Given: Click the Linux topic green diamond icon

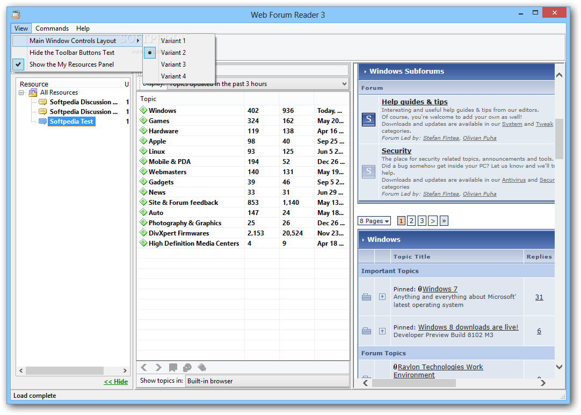Looking at the screenshot, I should pos(143,151).
